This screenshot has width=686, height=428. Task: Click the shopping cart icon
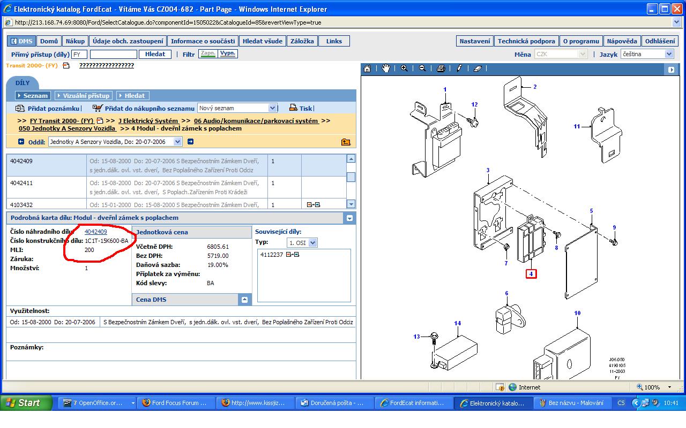pos(97,108)
